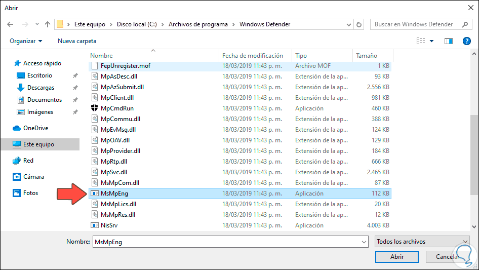This screenshot has height=270, width=479.
Task: Open Imágenes folder in sidebar
Action: tap(40, 112)
